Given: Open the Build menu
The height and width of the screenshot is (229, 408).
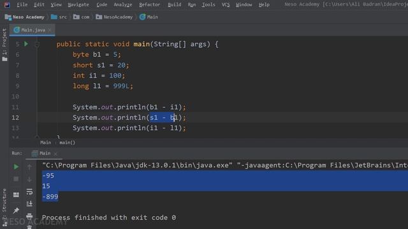Looking at the screenshot, I should click(x=174, y=4).
